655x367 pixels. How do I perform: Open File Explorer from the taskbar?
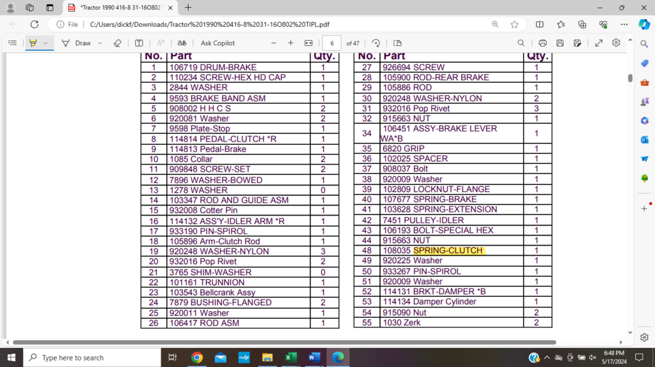click(267, 357)
